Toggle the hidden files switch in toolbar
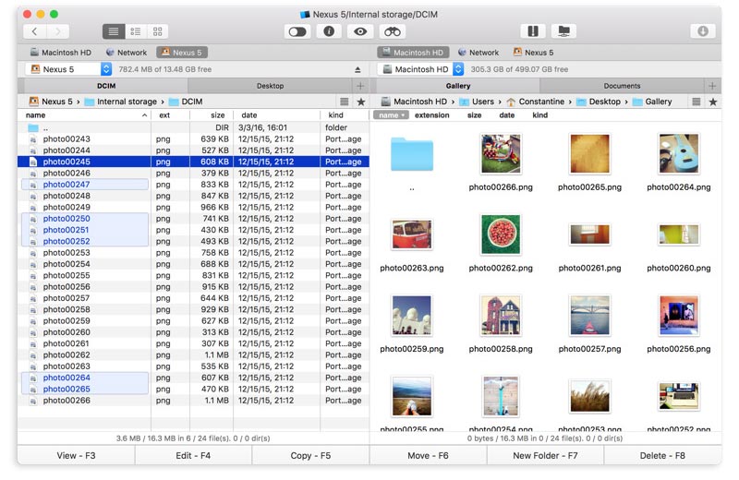Viewport: 739px width, 480px height. [297, 31]
